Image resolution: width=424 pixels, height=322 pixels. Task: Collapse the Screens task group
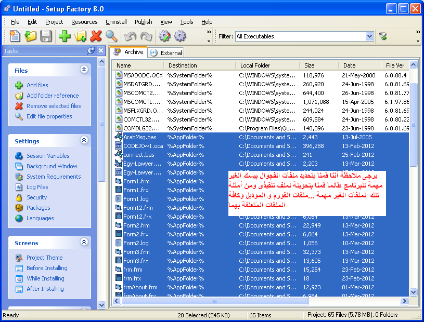point(84,242)
